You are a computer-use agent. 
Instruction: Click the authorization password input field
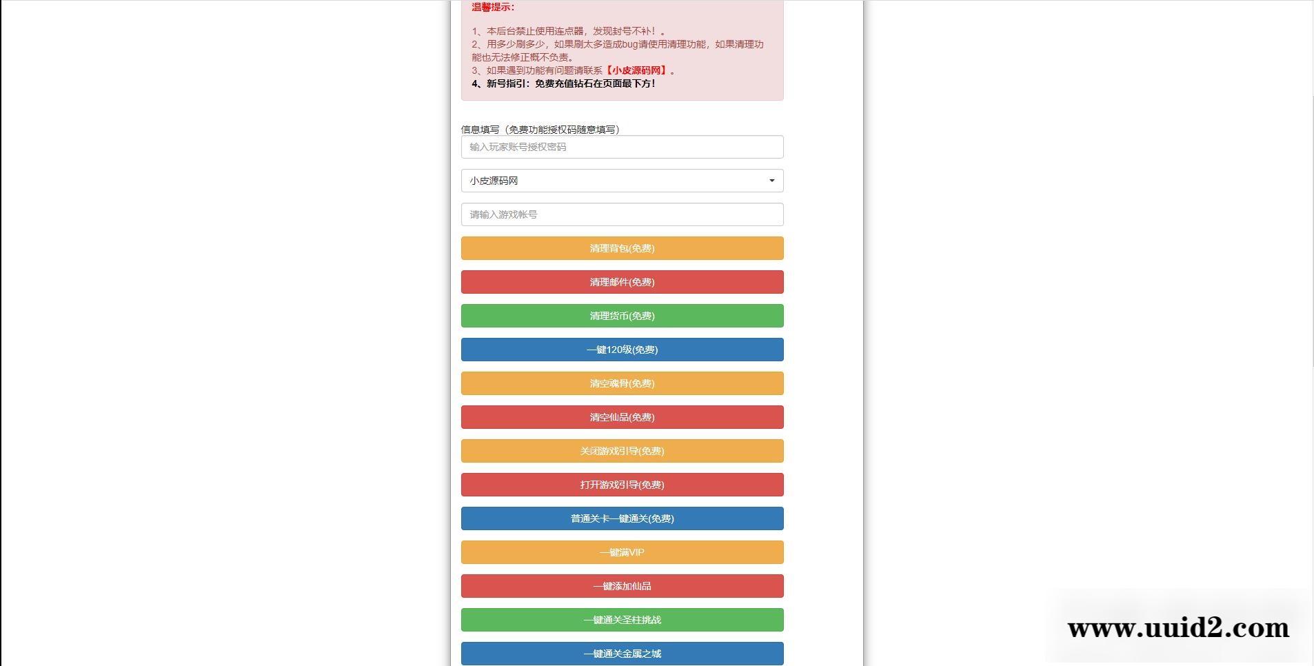(622, 146)
